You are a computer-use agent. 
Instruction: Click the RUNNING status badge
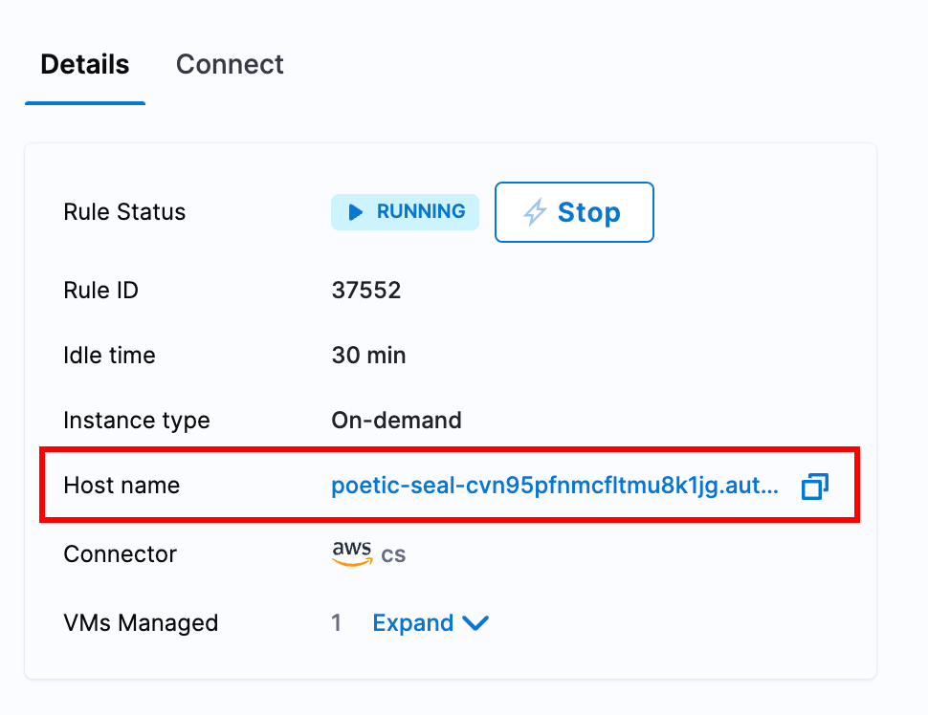[x=405, y=212]
